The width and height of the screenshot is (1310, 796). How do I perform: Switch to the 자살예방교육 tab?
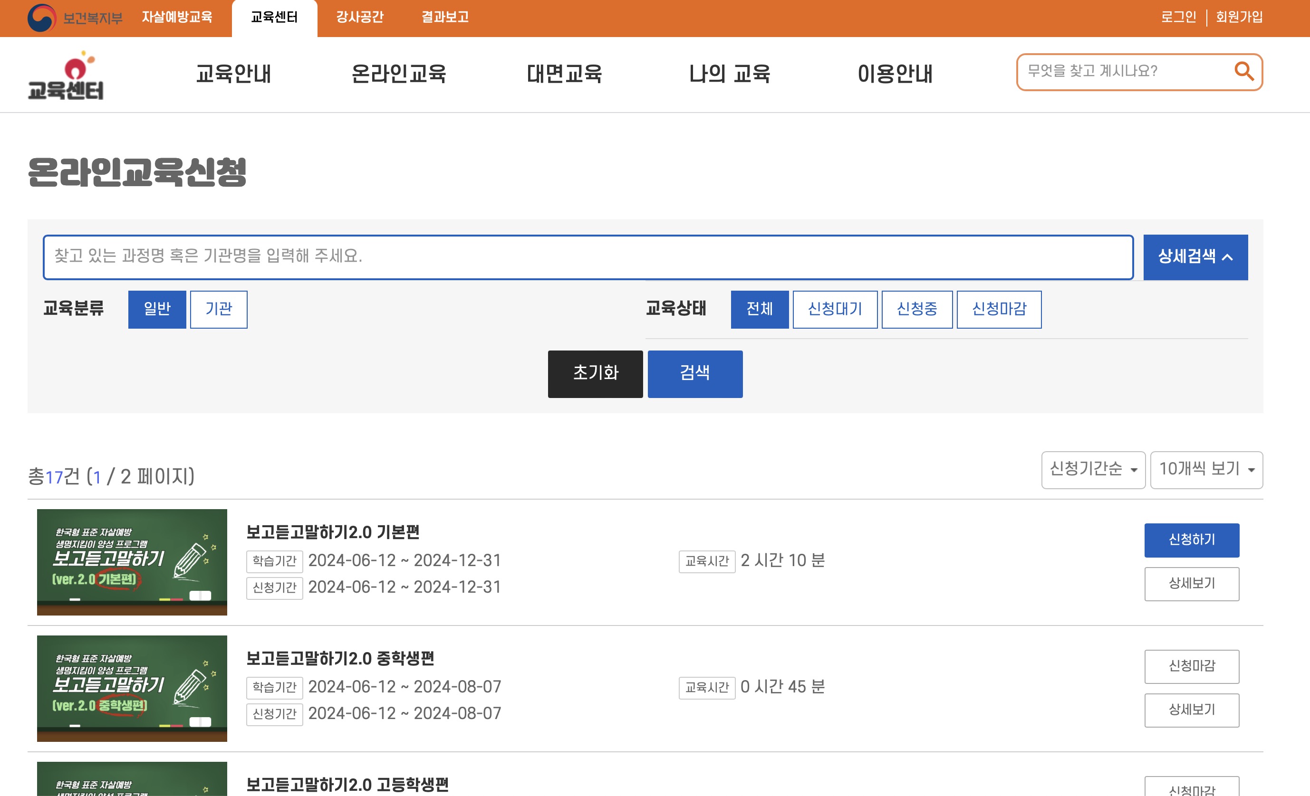coord(177,18)
